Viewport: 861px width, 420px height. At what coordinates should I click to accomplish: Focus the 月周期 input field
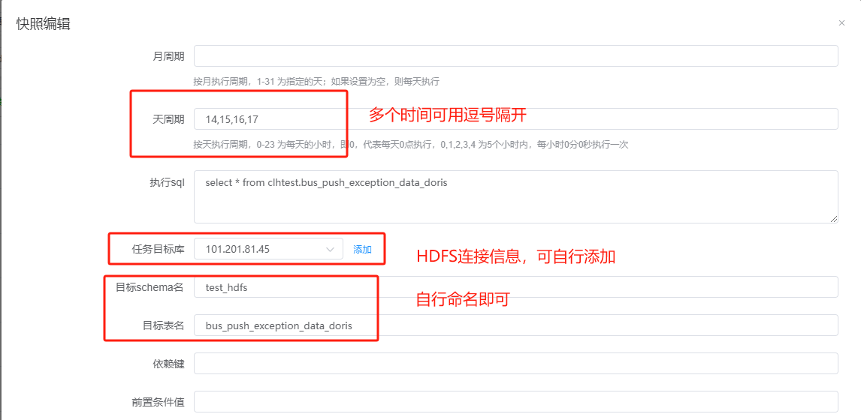pyautogui.click(x=515, y=56)
